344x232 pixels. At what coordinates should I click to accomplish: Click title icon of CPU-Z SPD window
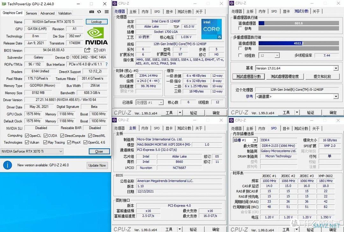click(232, 120)
